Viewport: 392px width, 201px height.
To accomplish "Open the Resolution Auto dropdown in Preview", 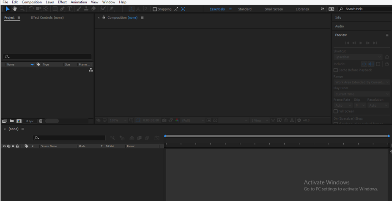I will pos(378,105).
